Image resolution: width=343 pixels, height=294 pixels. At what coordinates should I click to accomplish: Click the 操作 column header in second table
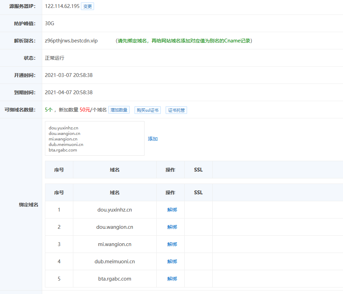pos(170,192)
